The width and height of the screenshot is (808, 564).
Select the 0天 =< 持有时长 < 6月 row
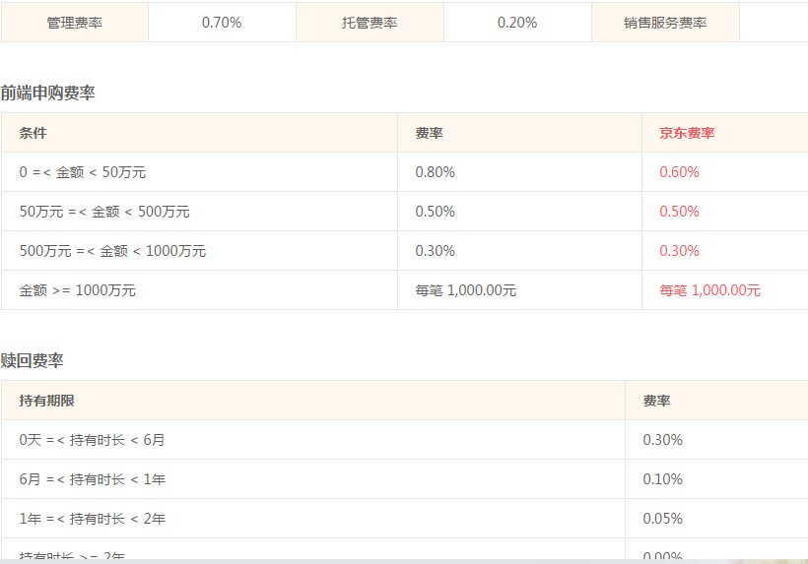[93, 440]
